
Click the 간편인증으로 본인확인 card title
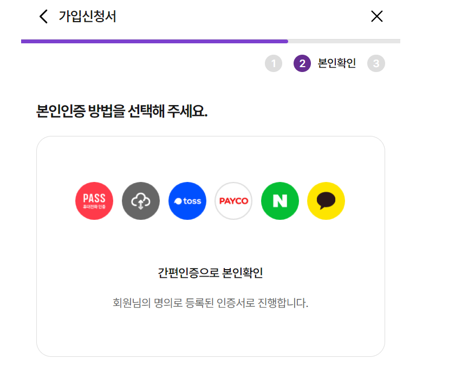210,273
